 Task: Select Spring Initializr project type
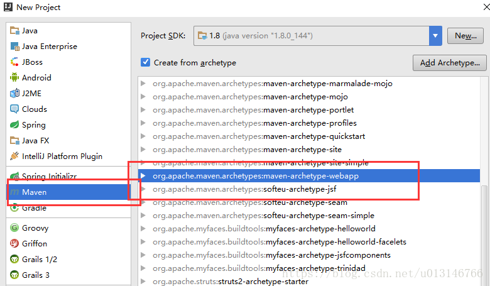[68, 176]
